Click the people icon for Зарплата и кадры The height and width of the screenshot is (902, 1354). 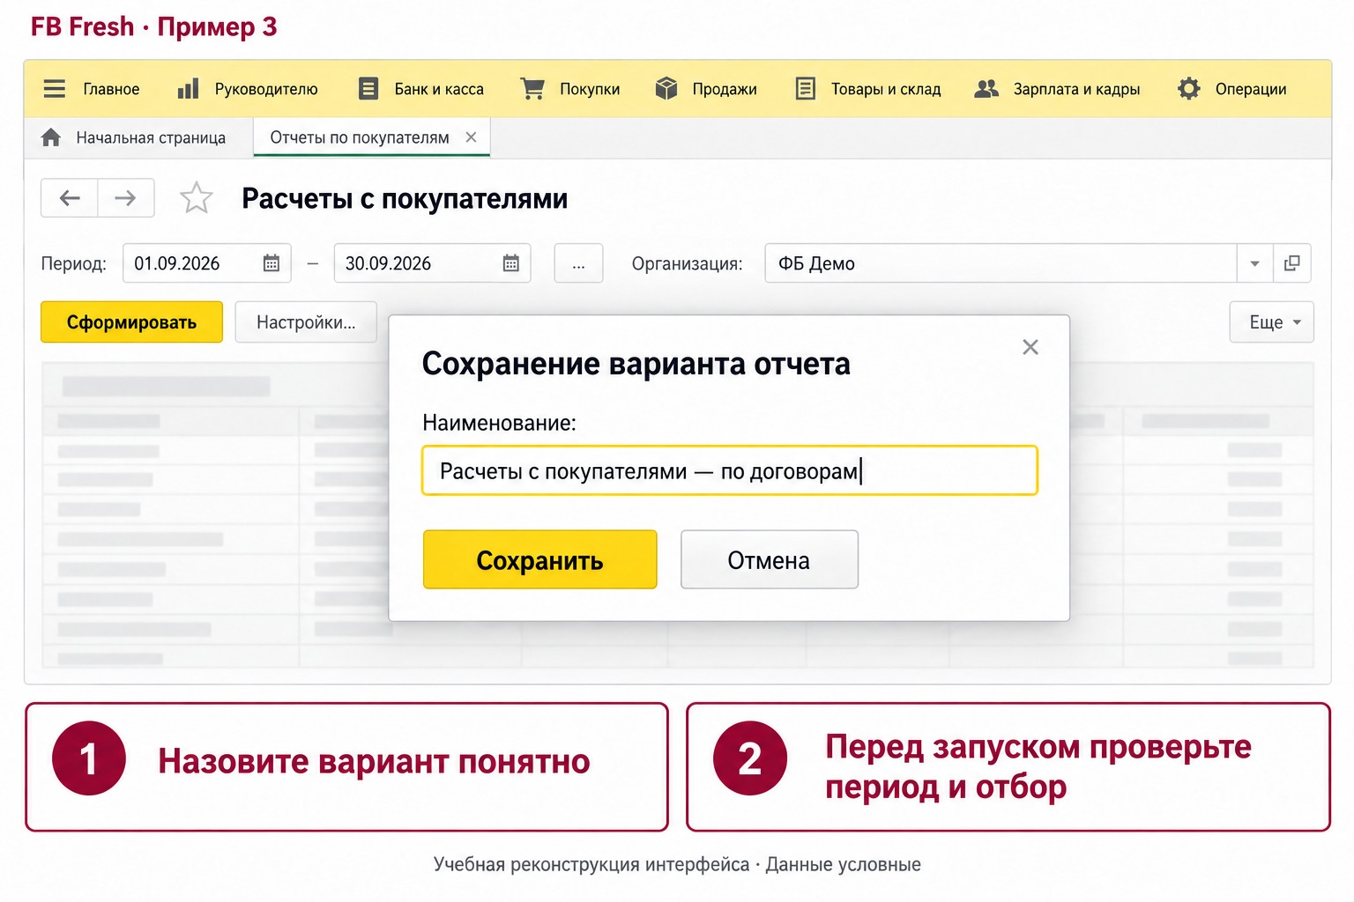click(x=986, y=88)
